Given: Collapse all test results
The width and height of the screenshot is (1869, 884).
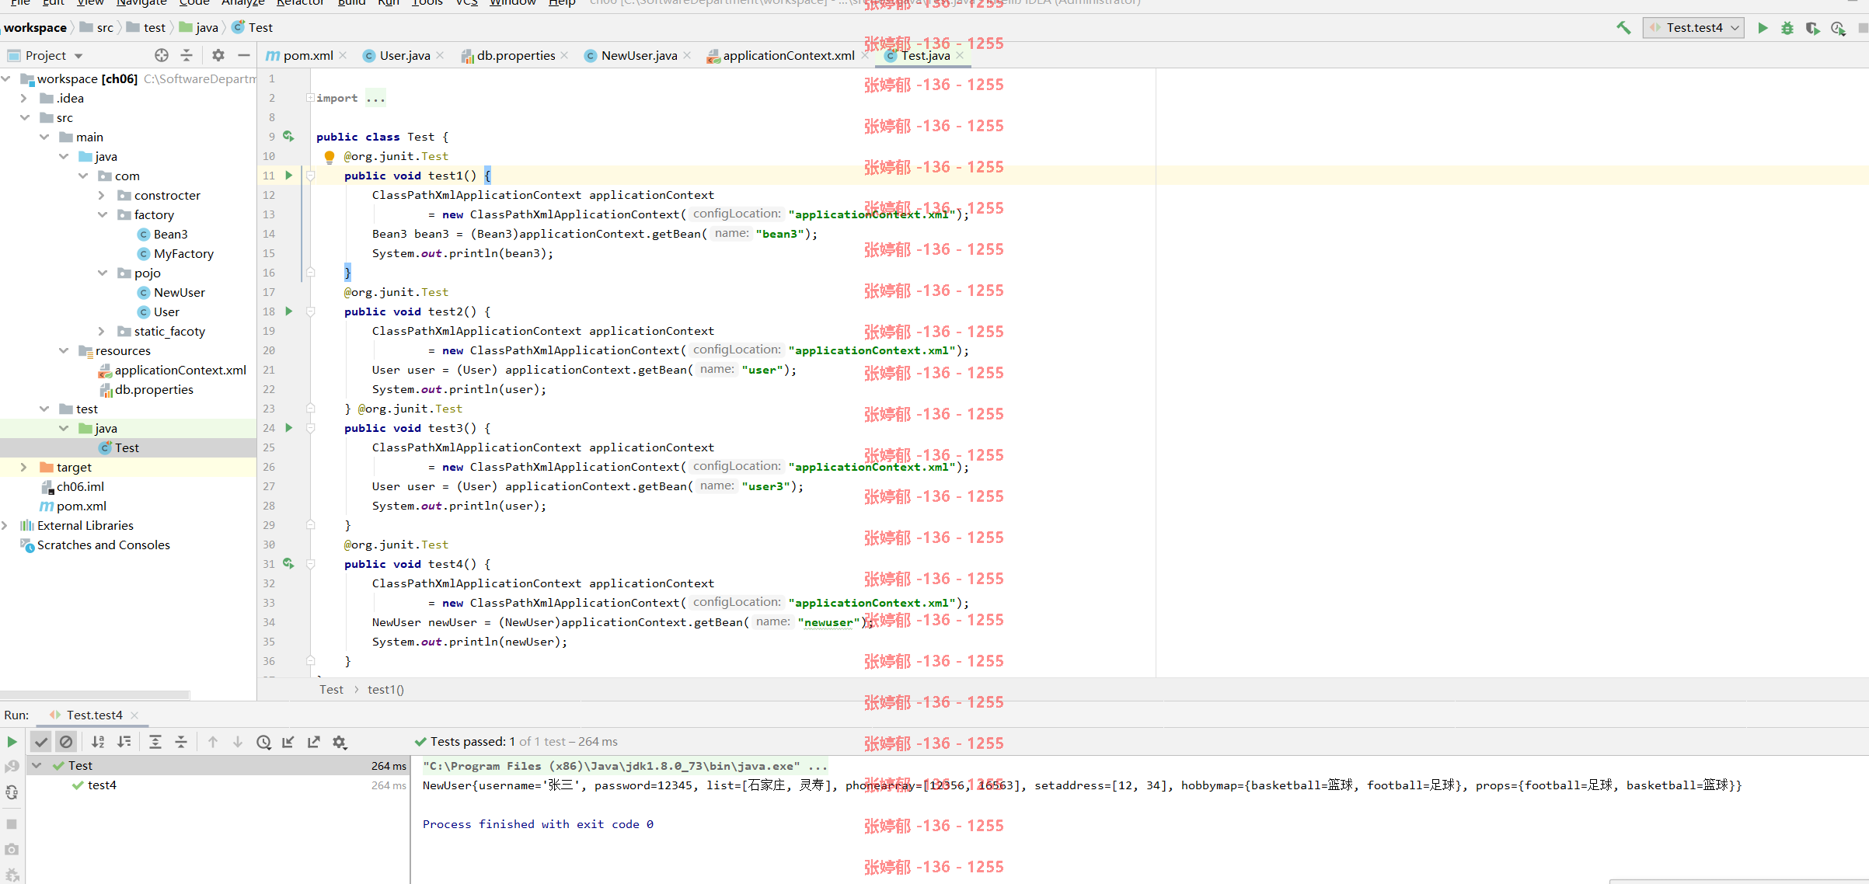Looking at the screenshot, I should (x=181, y=742).
